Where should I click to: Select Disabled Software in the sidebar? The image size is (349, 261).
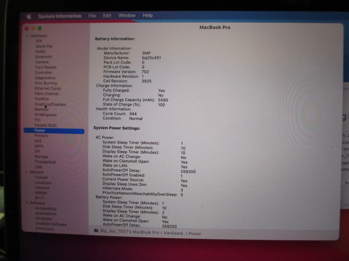coord(51,224)
